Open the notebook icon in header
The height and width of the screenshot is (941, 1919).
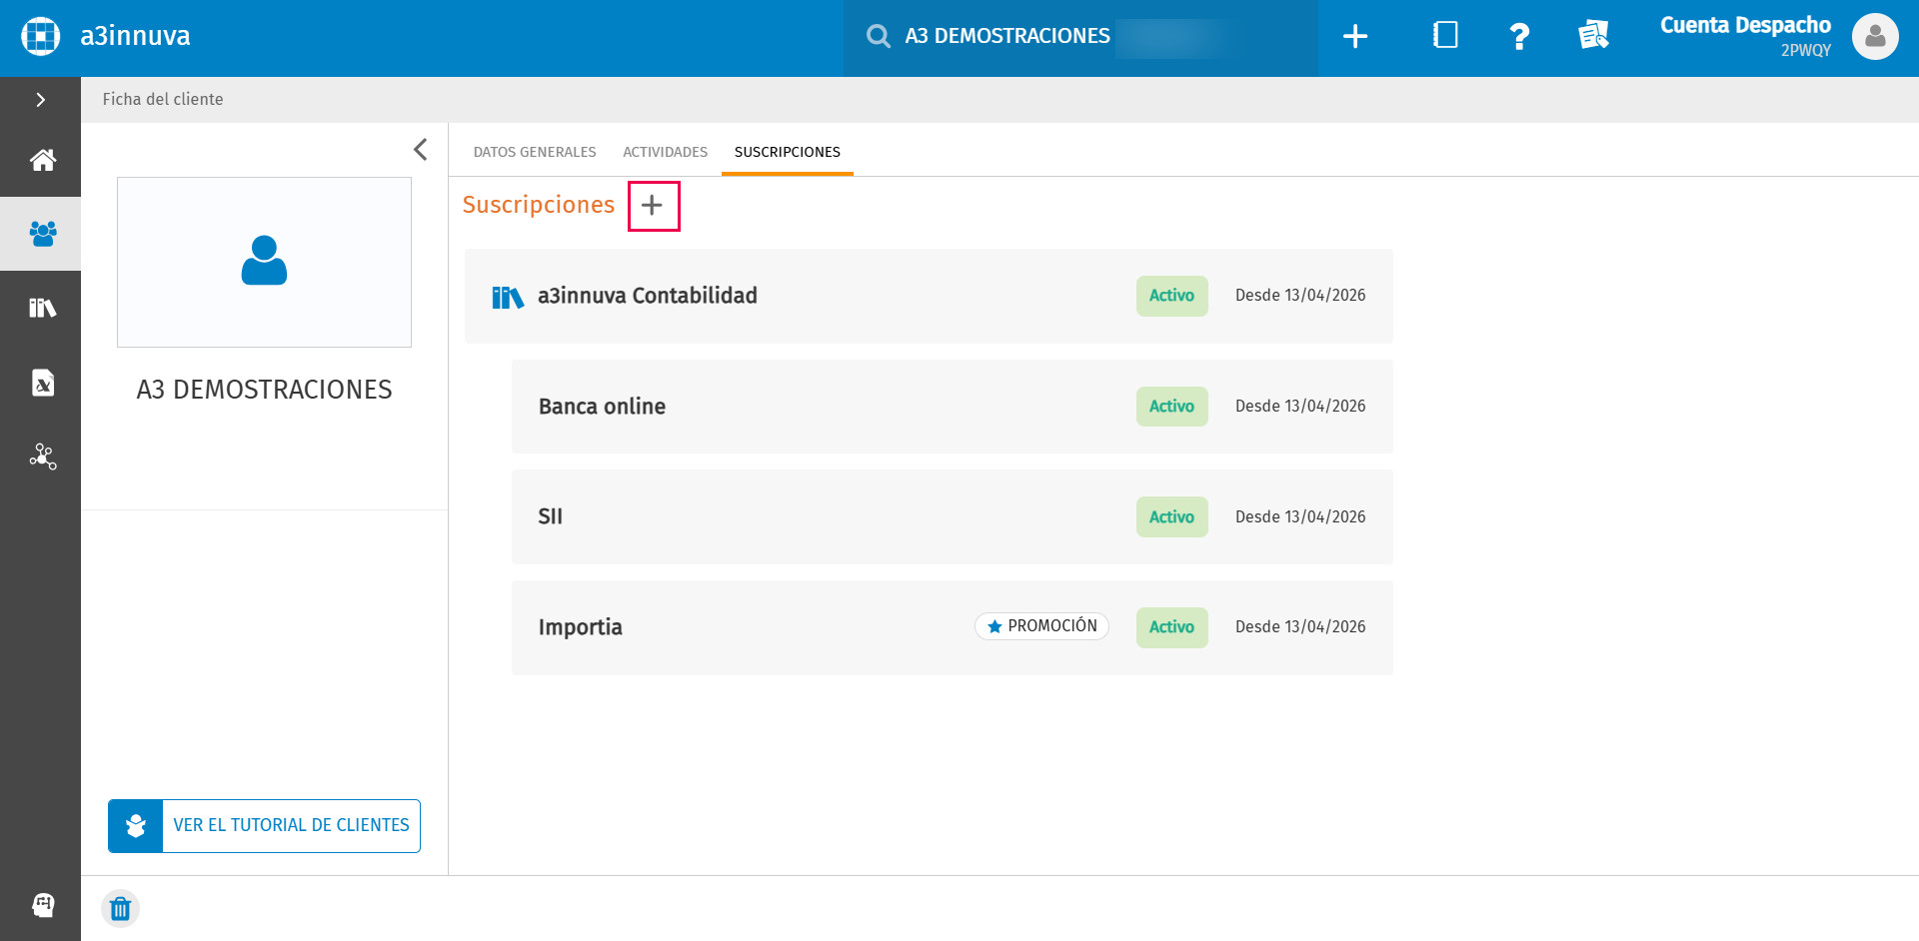point(1445,36)
